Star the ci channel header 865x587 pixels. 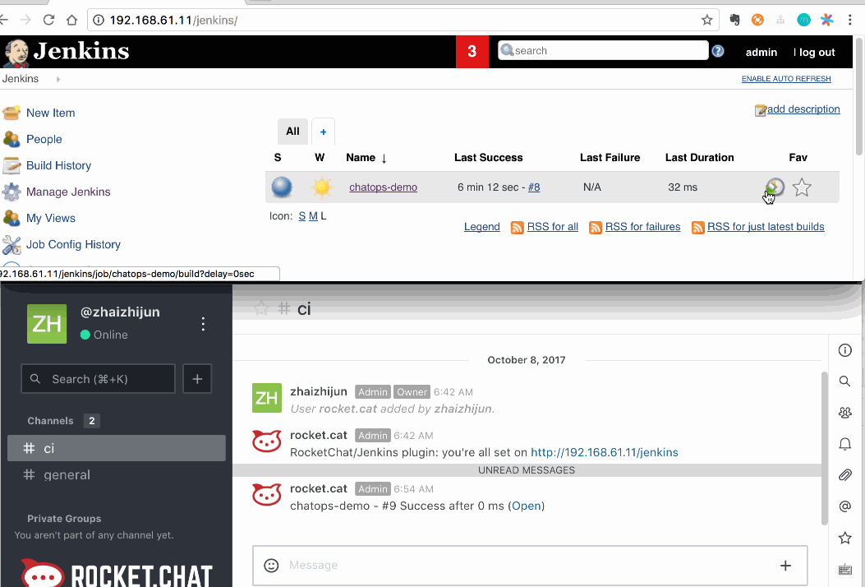click(x=262, y=308)
